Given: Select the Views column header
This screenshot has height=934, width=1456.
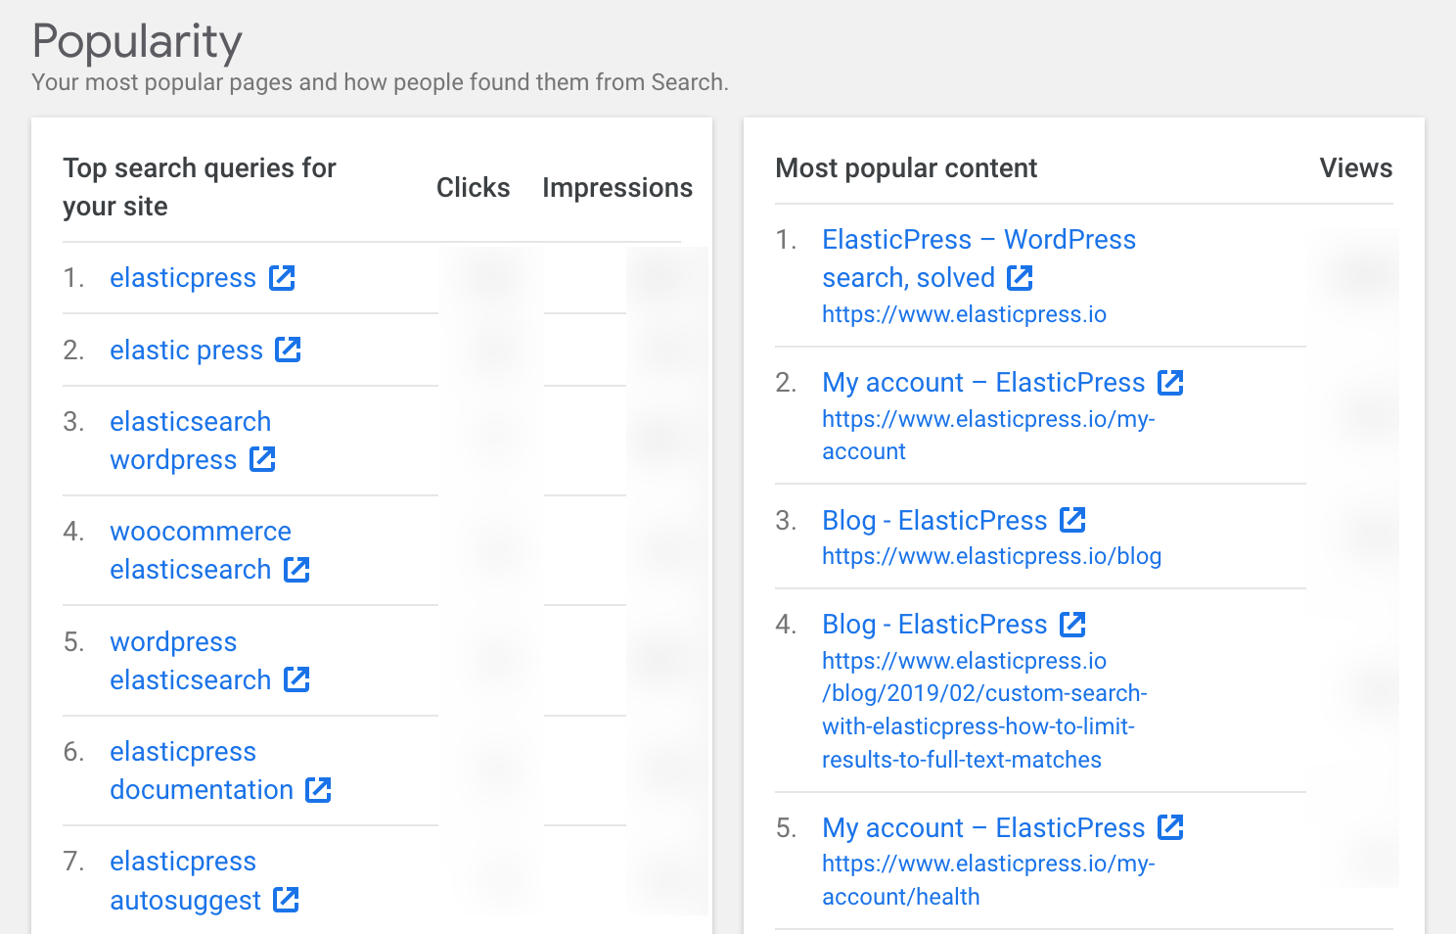Looking at the screenshot, I should coord(1356,167).
